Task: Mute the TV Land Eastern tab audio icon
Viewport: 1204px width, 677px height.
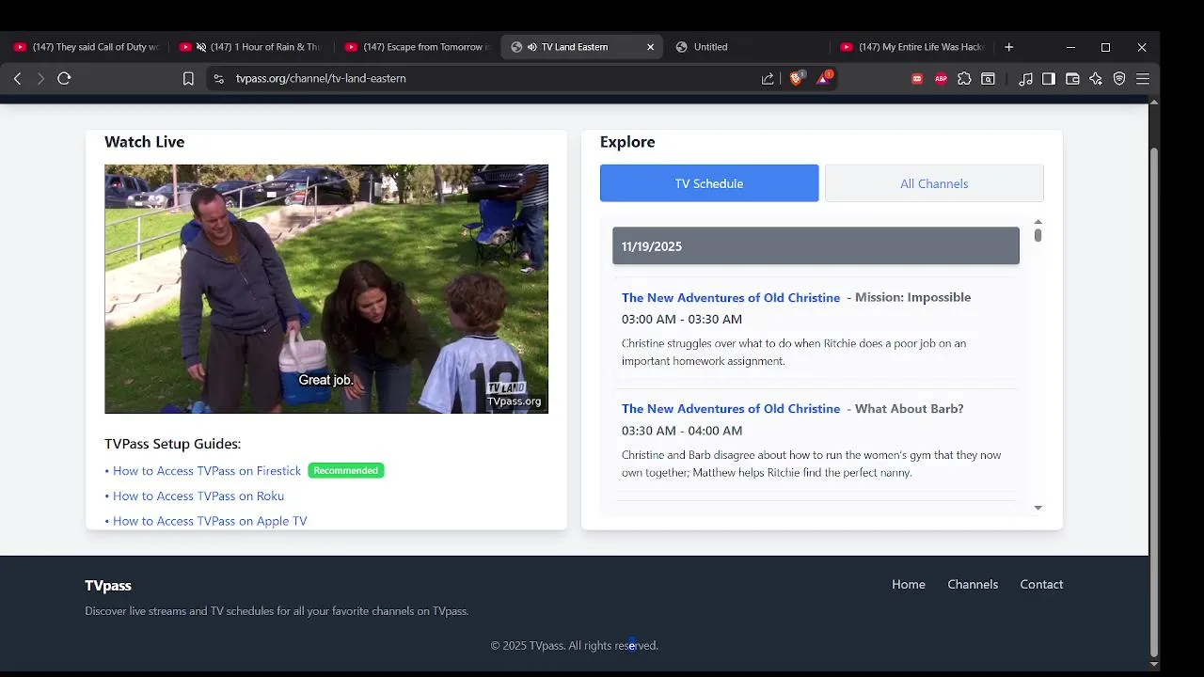Action: coord(532,47)
